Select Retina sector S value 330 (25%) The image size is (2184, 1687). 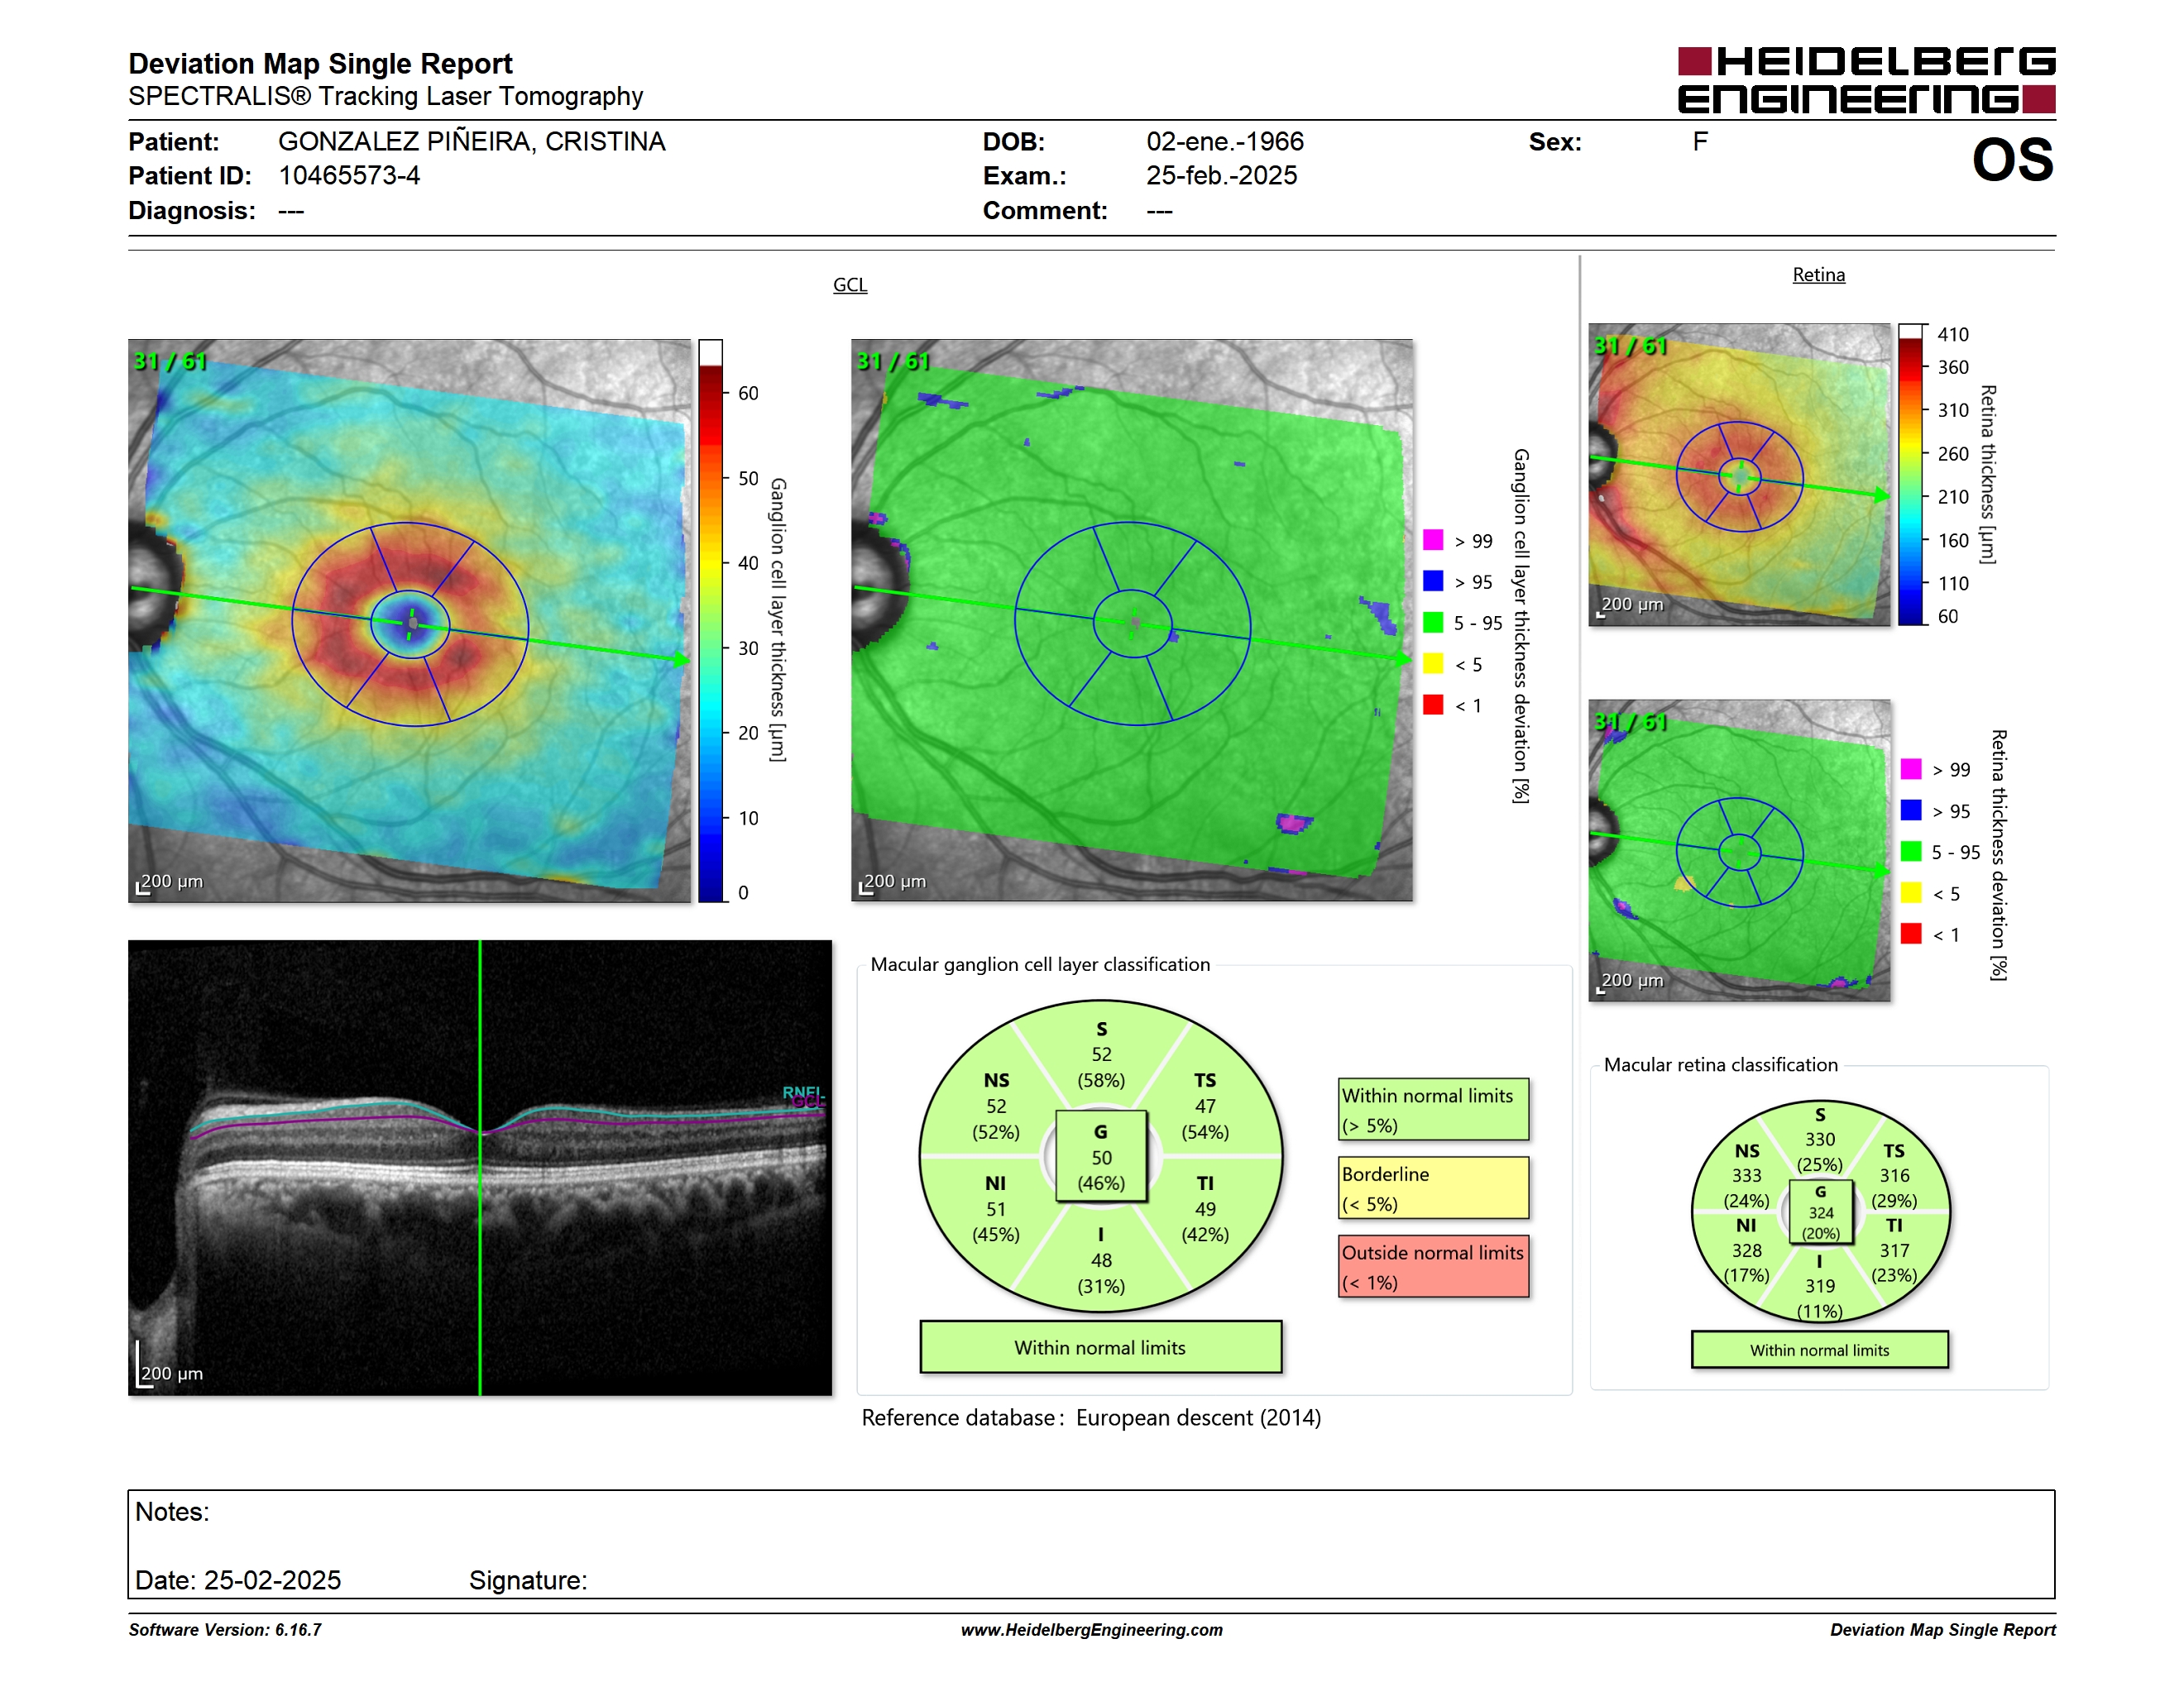pos(1820,1140)
